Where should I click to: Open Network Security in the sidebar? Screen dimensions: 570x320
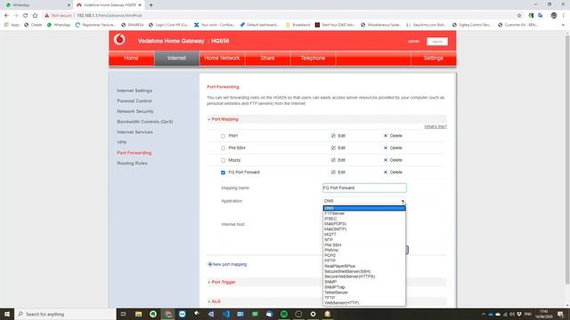coord(135,111)
